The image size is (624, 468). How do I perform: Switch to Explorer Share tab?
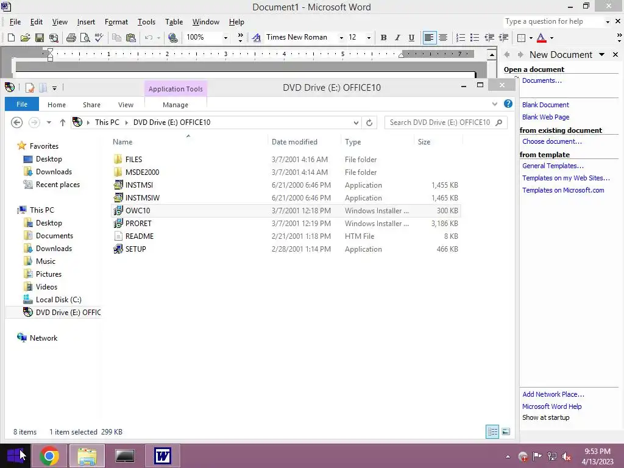(91, 105)
